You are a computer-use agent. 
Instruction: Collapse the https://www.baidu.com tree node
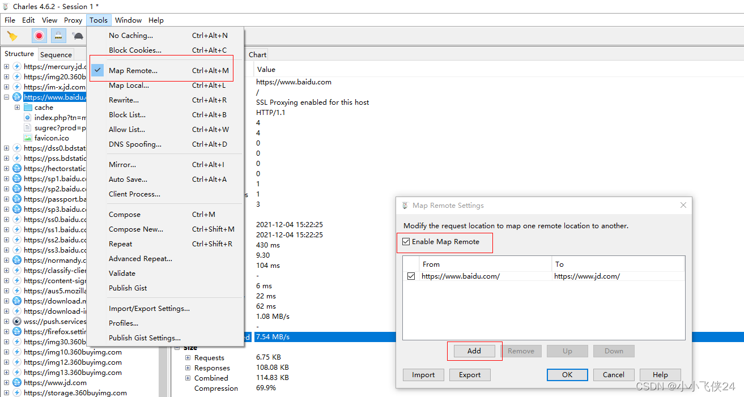[7, 97]
